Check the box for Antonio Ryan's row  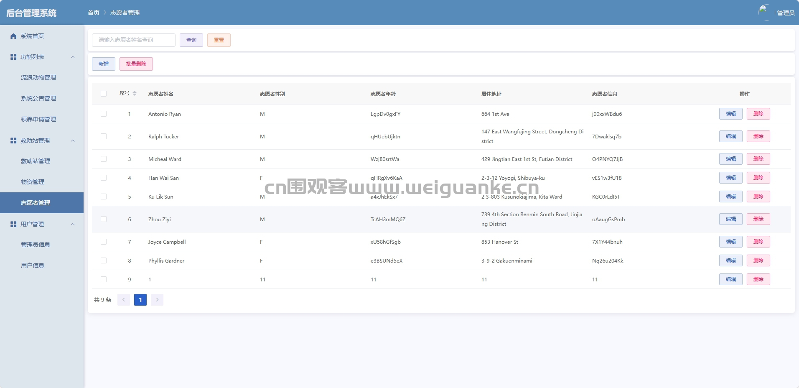coord(104,114)
